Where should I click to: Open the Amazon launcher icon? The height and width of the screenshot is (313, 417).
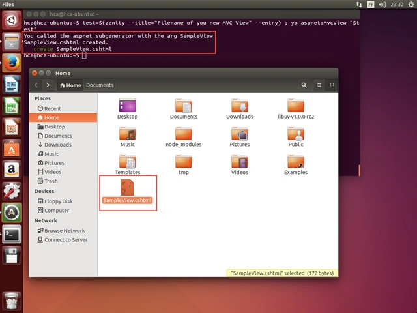click(12, 170)
